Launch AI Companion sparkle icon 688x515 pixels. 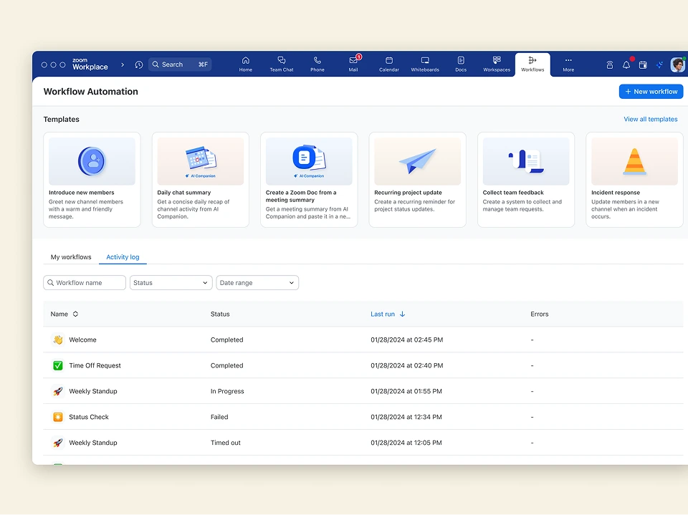(x=659, y=64)
